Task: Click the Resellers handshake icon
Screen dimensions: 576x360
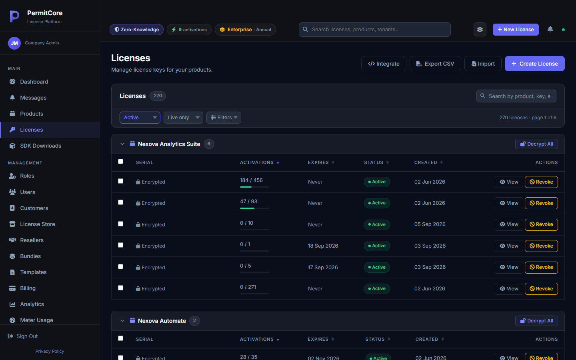Action: tap(12, 240)
